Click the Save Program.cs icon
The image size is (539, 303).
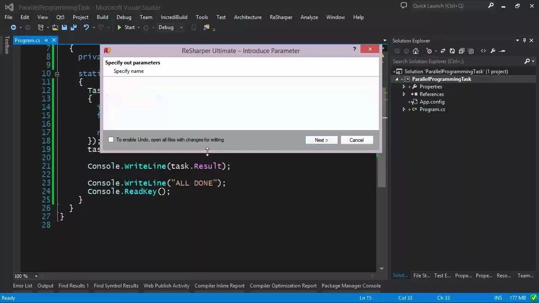pyautogui.click(x=64, y=27)
